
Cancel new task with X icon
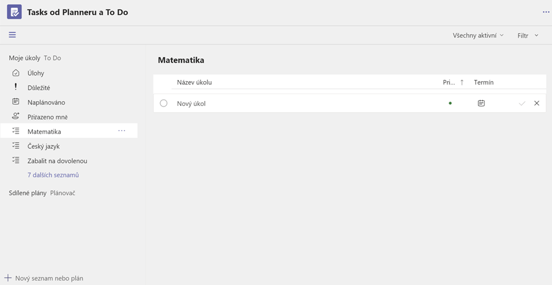tap(537, 103)
